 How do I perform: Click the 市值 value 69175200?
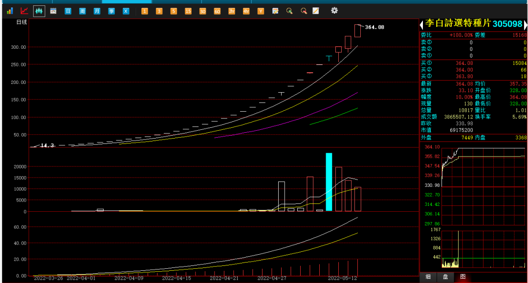[462, 130]
